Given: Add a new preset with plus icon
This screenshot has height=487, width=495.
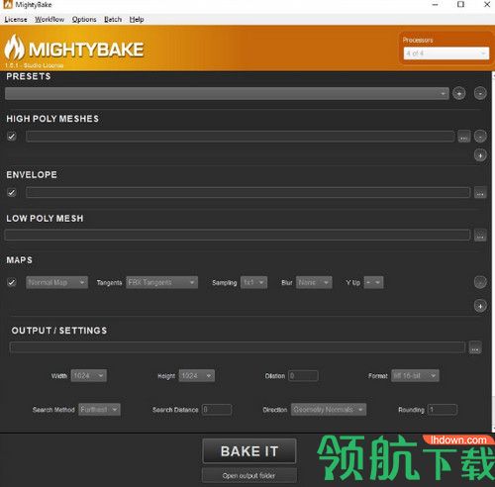Looking at the screenshot, I should point(459,93).
